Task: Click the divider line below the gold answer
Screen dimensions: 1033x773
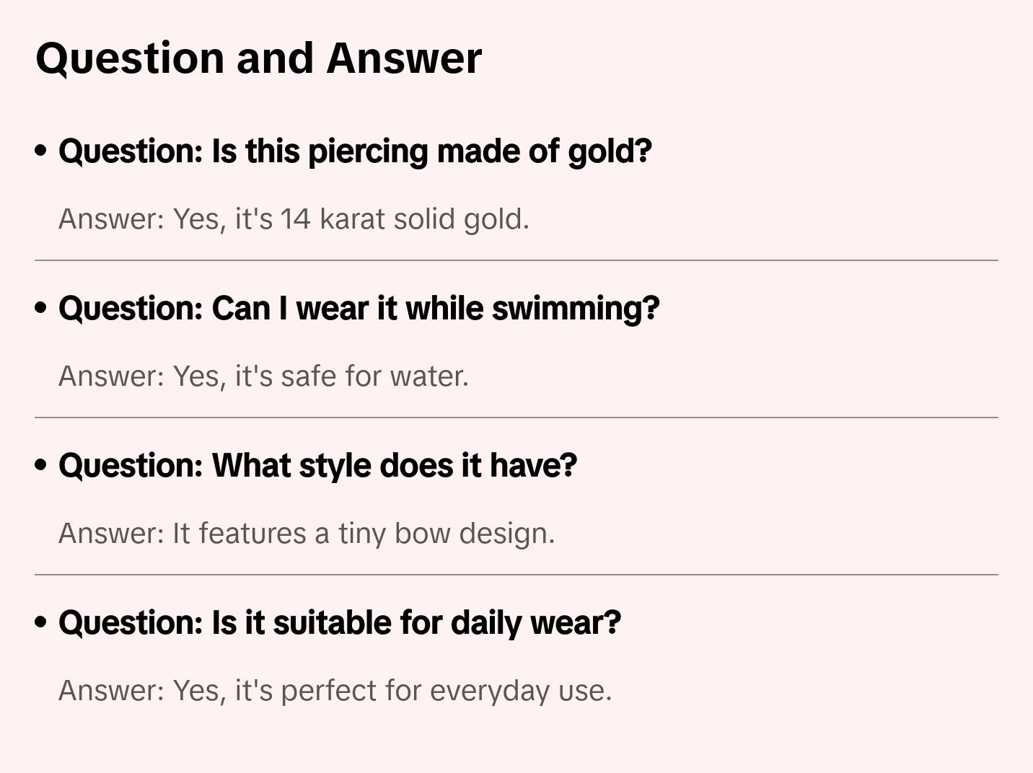Action: 516,260
